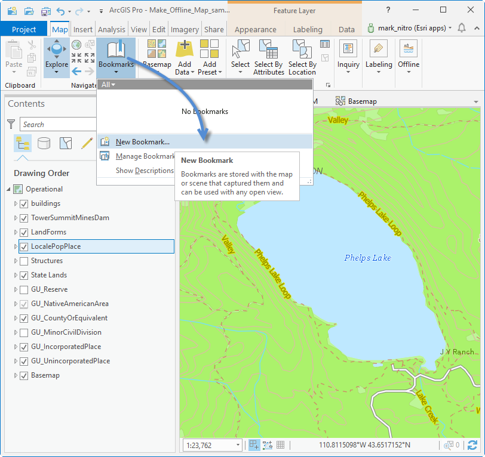Open the All filter dropdown in Bookmarks
The image size is (485, 457).
click(x=108, y=85)
